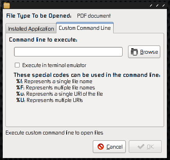The image size is (170, 160).
Task: Dismiss the dialog with Cancel
Action: tap(109, 147)
